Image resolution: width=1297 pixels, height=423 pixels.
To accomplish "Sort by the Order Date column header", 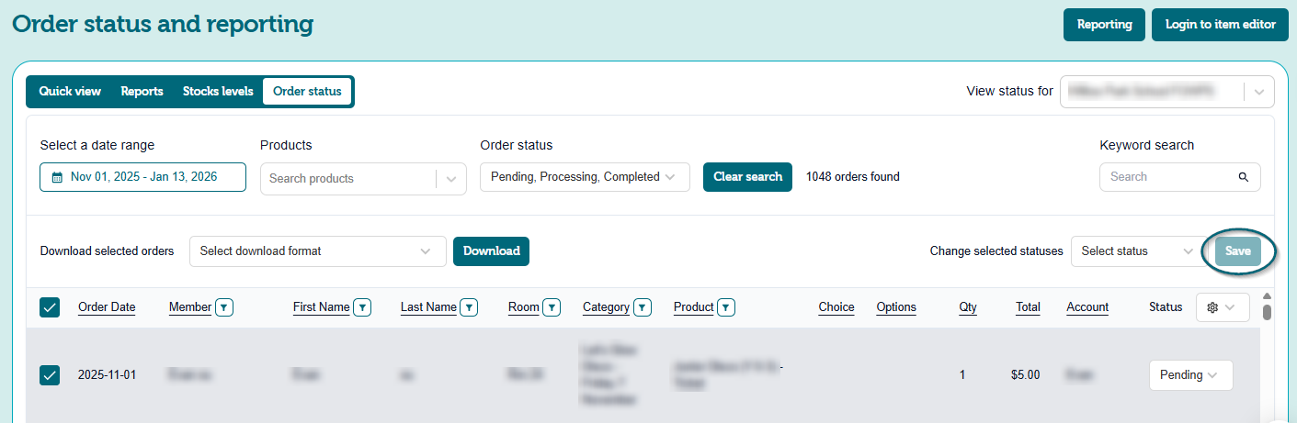I will tap(107, 307).
